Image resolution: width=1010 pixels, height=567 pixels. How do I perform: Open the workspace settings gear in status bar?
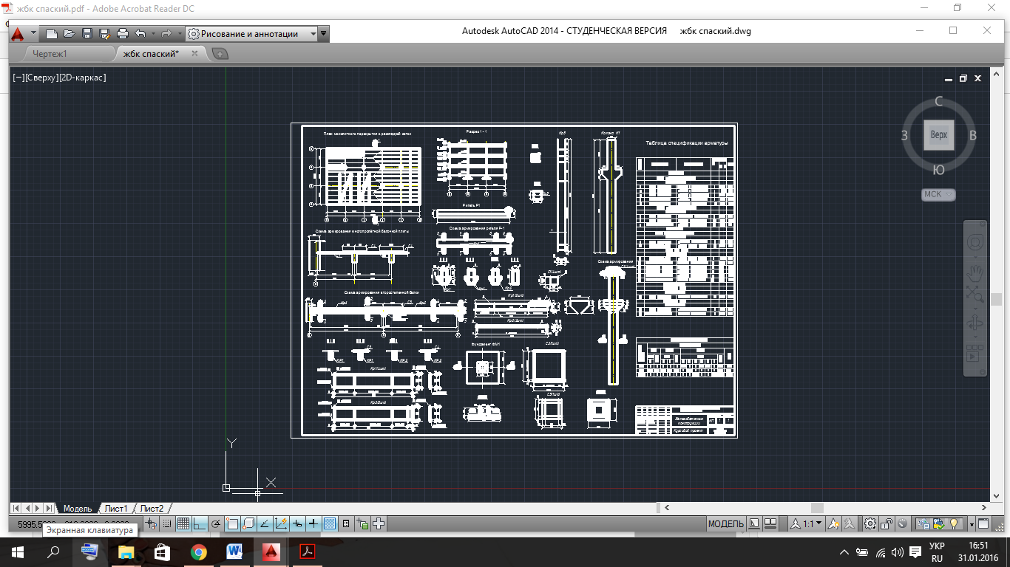[x=870, y=524]
